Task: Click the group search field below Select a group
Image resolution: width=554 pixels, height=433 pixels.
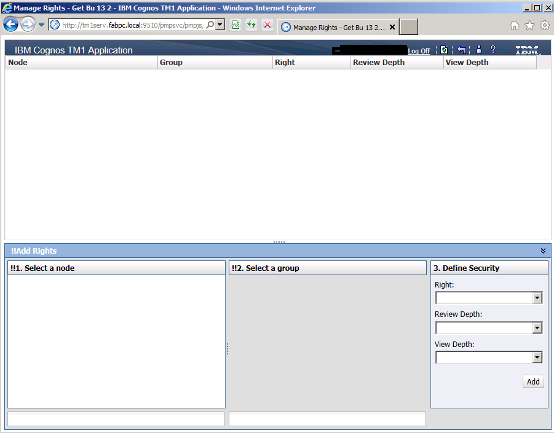Action: click(327, 419)
